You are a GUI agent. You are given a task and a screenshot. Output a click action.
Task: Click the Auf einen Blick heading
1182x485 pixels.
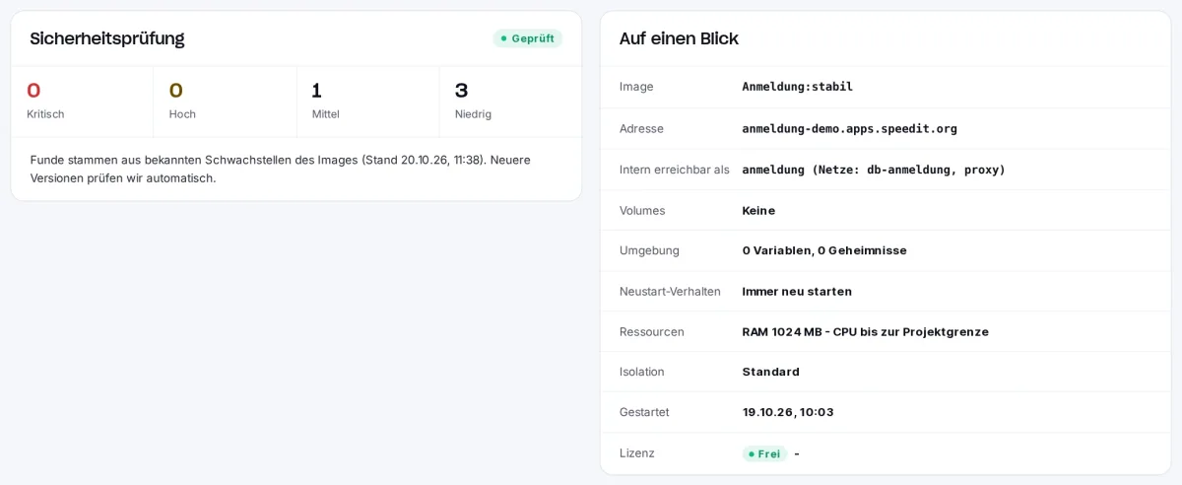(679, 38)
